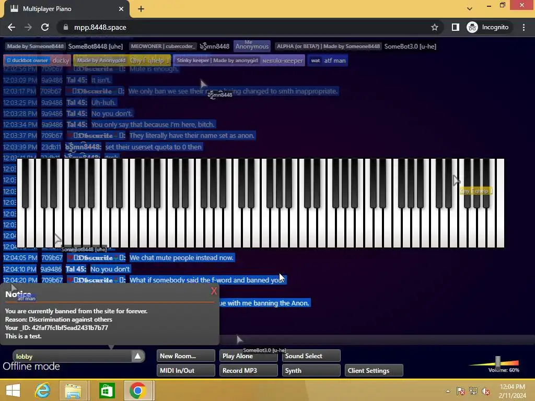Click Record MP3 button
Screen dimensions: 535x401
tap(248, 370)
